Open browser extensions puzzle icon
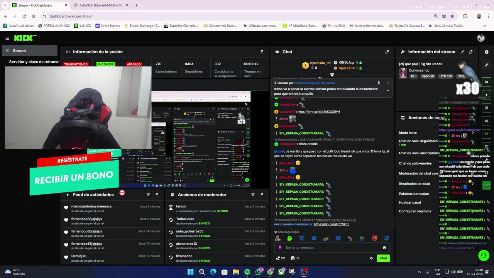Viewport: 494px width, 278px height. 465,16
